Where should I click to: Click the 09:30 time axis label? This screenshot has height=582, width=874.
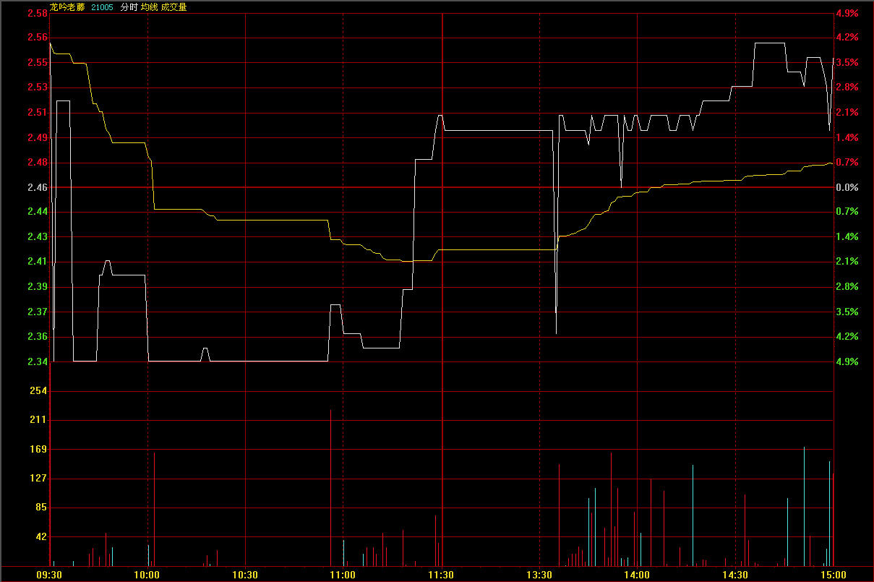point(49,575)
